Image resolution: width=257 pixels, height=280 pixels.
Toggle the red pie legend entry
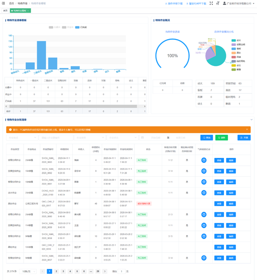pos(236,57)
